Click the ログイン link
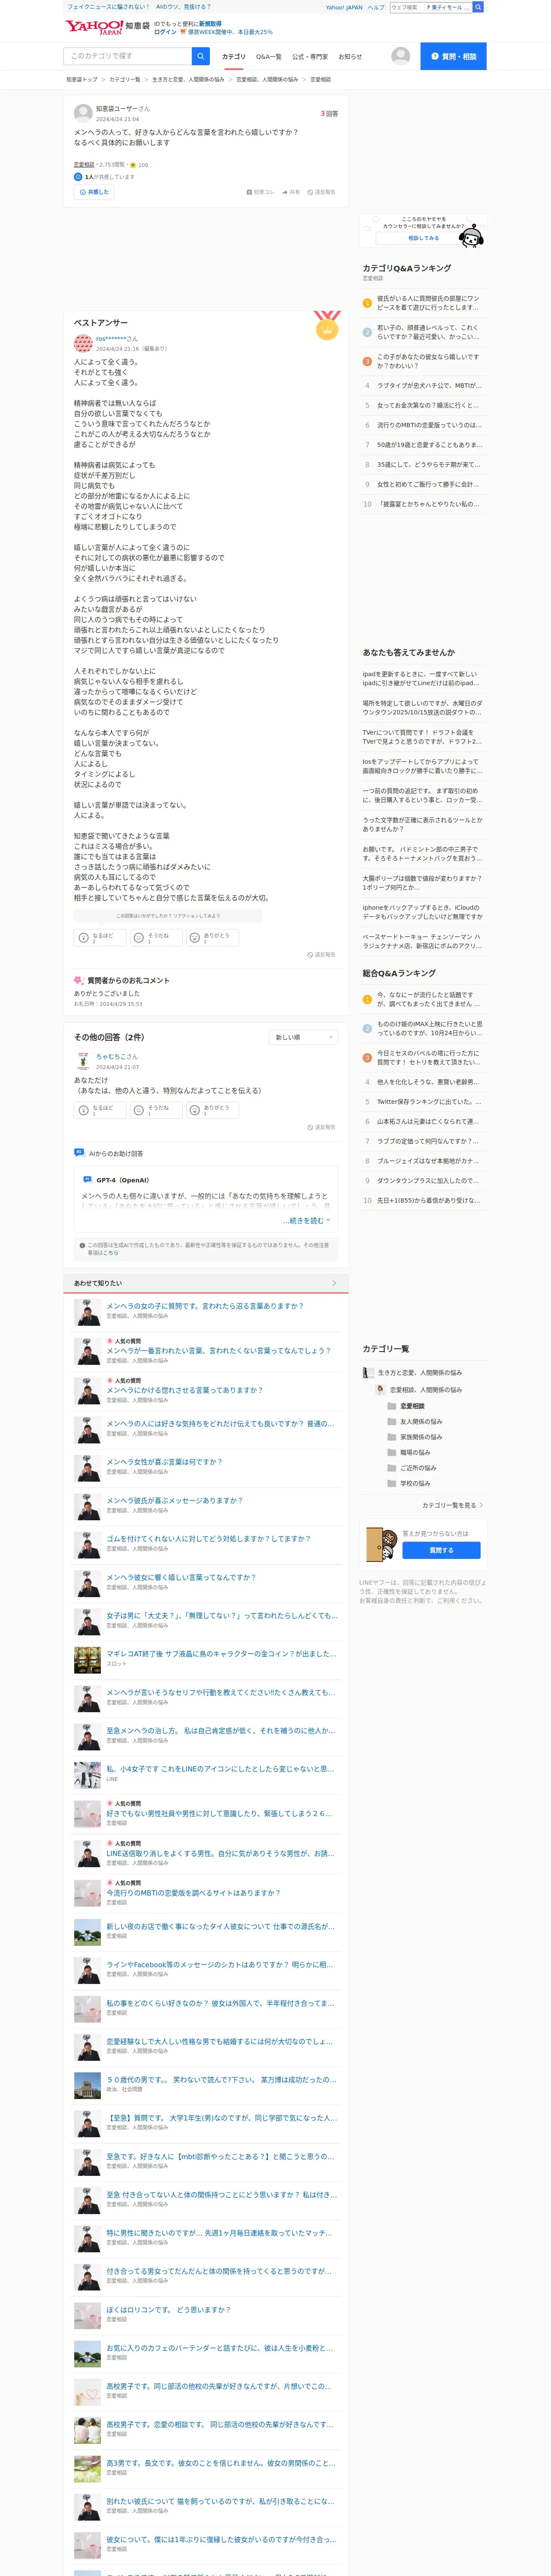Viewport: 551px width, 2576px height. 165,32
